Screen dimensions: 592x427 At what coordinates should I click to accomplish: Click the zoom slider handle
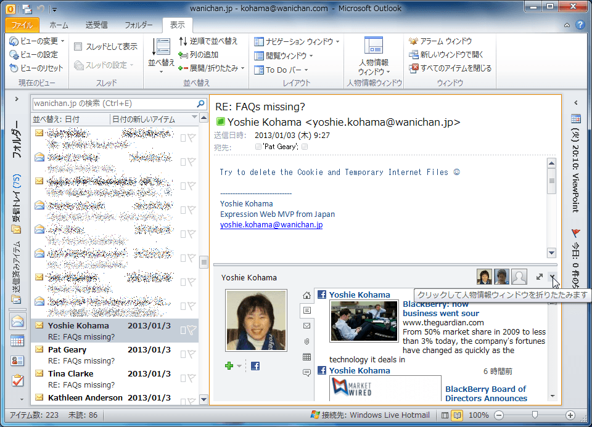click(x=535, y=415)
